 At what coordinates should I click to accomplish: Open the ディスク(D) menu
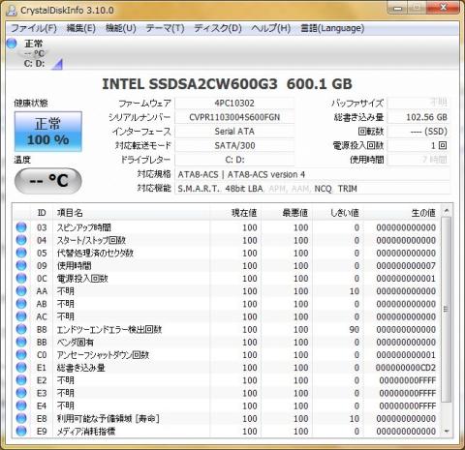[x=218, y=28]
